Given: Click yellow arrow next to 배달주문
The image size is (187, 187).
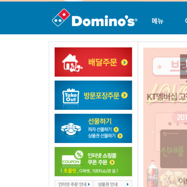Looking at the screenshot, I should coord(124,62).
